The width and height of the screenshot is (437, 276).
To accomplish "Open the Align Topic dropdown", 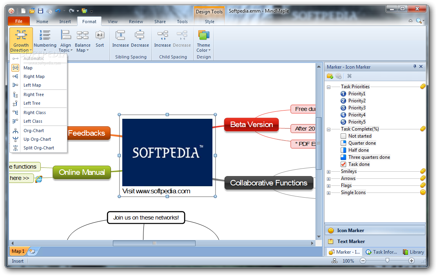I will click(x=65, y=40).
